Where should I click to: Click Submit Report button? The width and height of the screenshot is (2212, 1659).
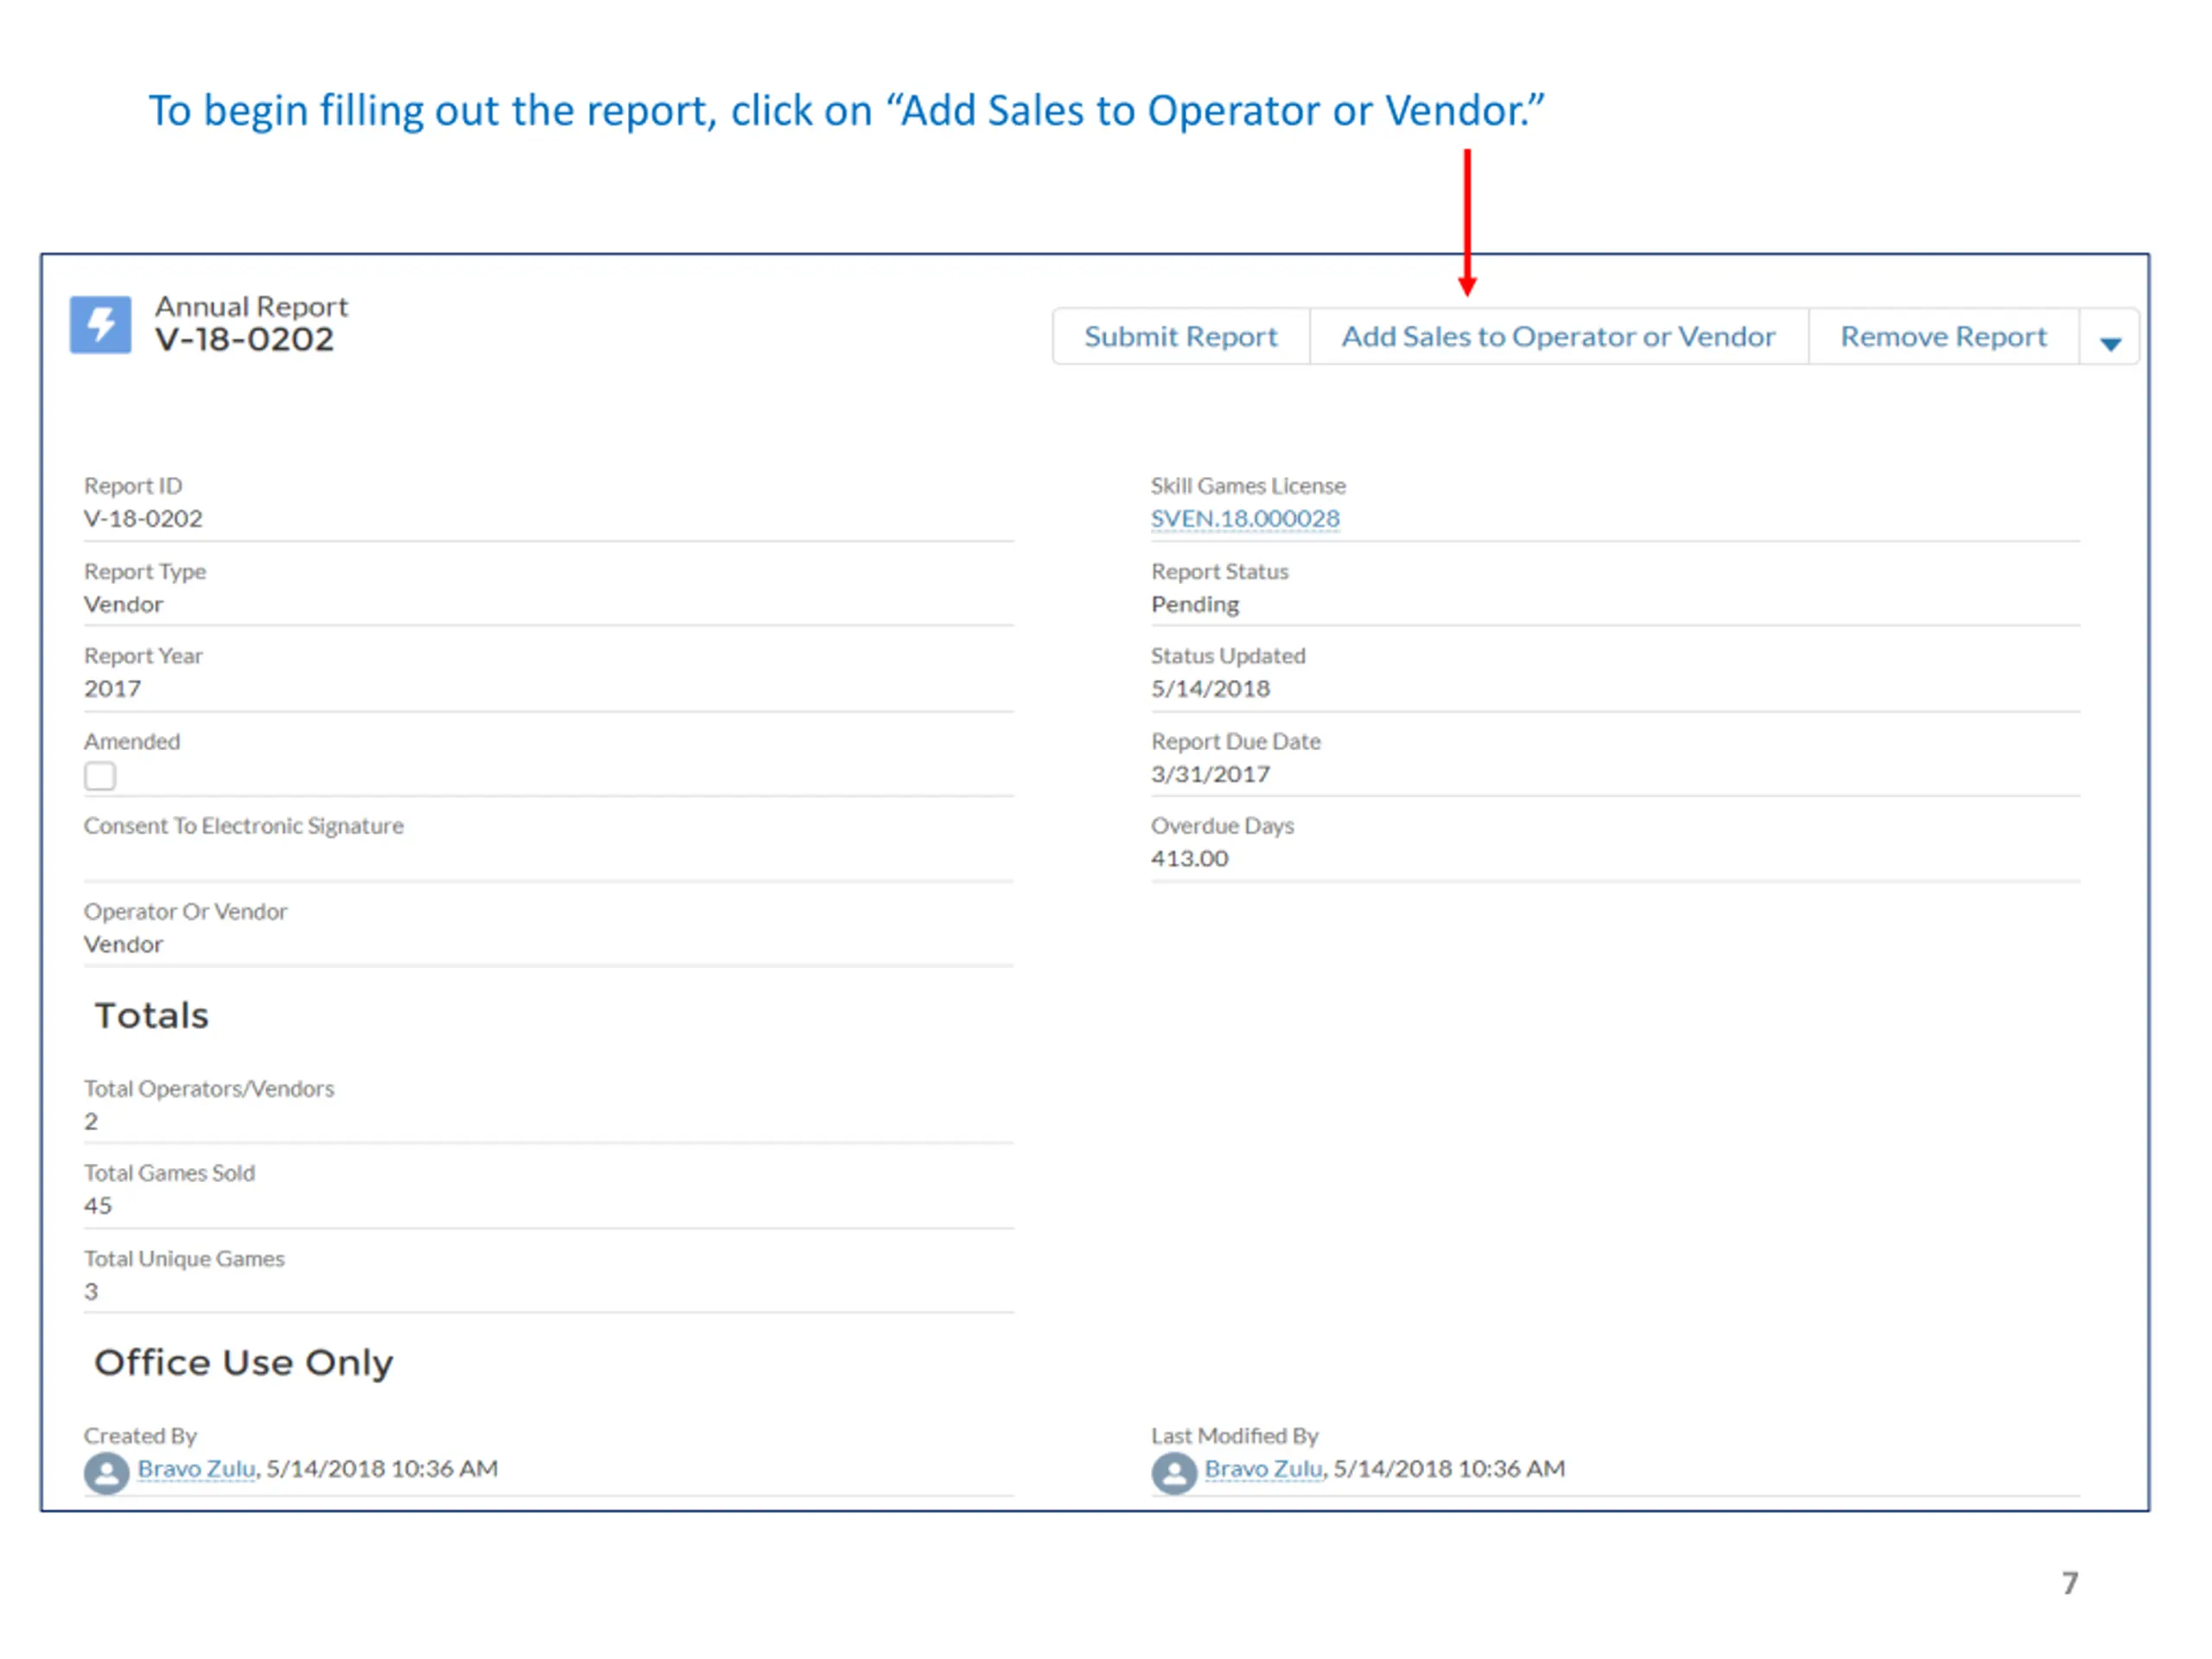[x=1180, y=336]
